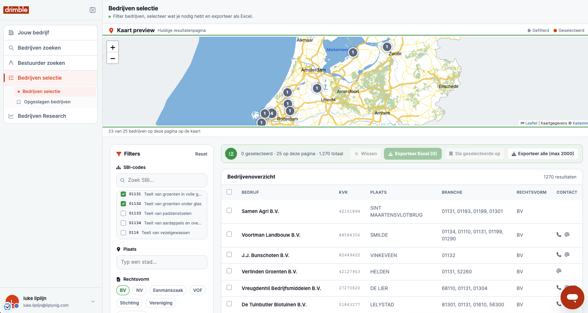
Task: Select the Samen Agri B.V. row checkbox
Action: click(229, 210)
